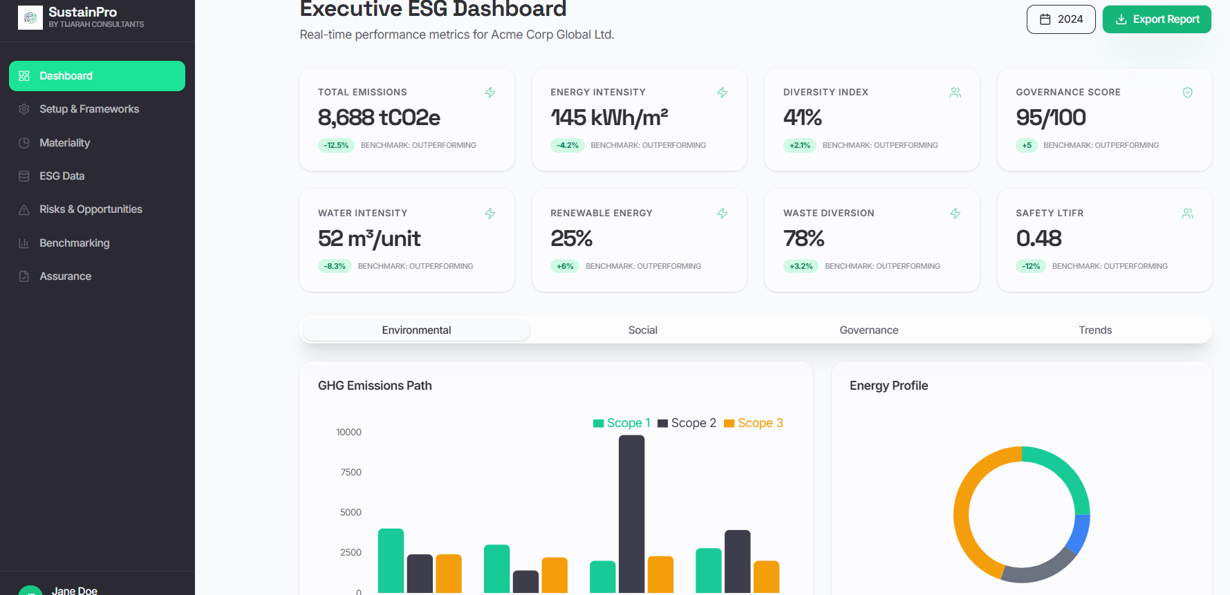This screenshot has height=595, width=1230.
Task: Toggle Scope 1 legend item
Action: click(622, 423)
